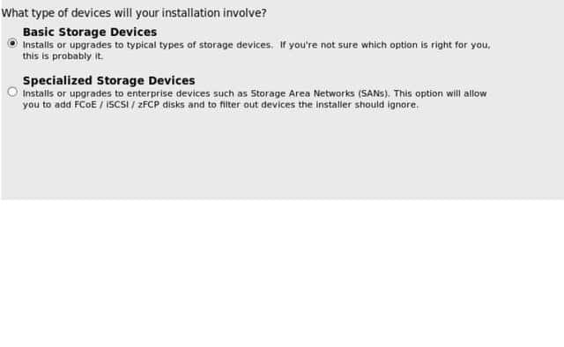Select the Basic Storage Devices radio button
Image resolution: width=564 pixels, height=347 pixels.
[x=12, y=43]
